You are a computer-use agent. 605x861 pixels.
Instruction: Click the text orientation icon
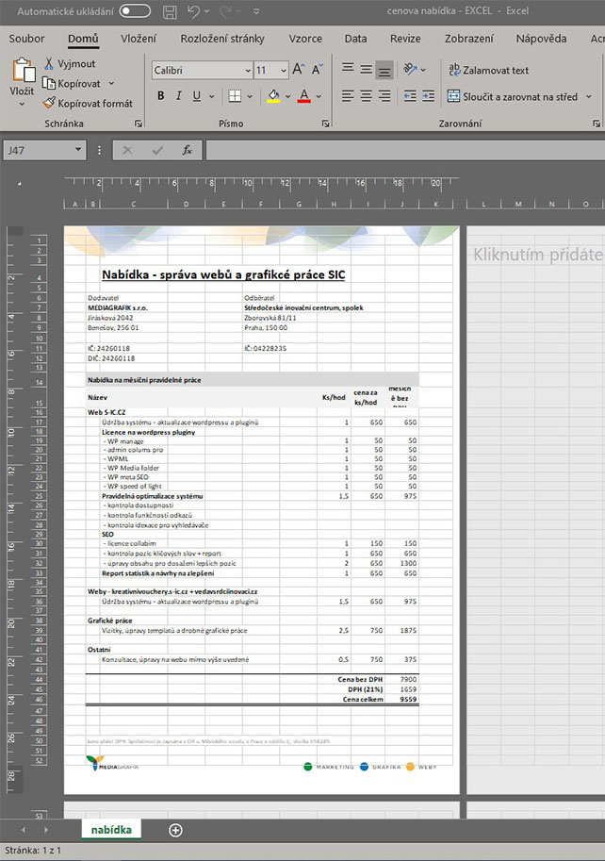point(411,70)
